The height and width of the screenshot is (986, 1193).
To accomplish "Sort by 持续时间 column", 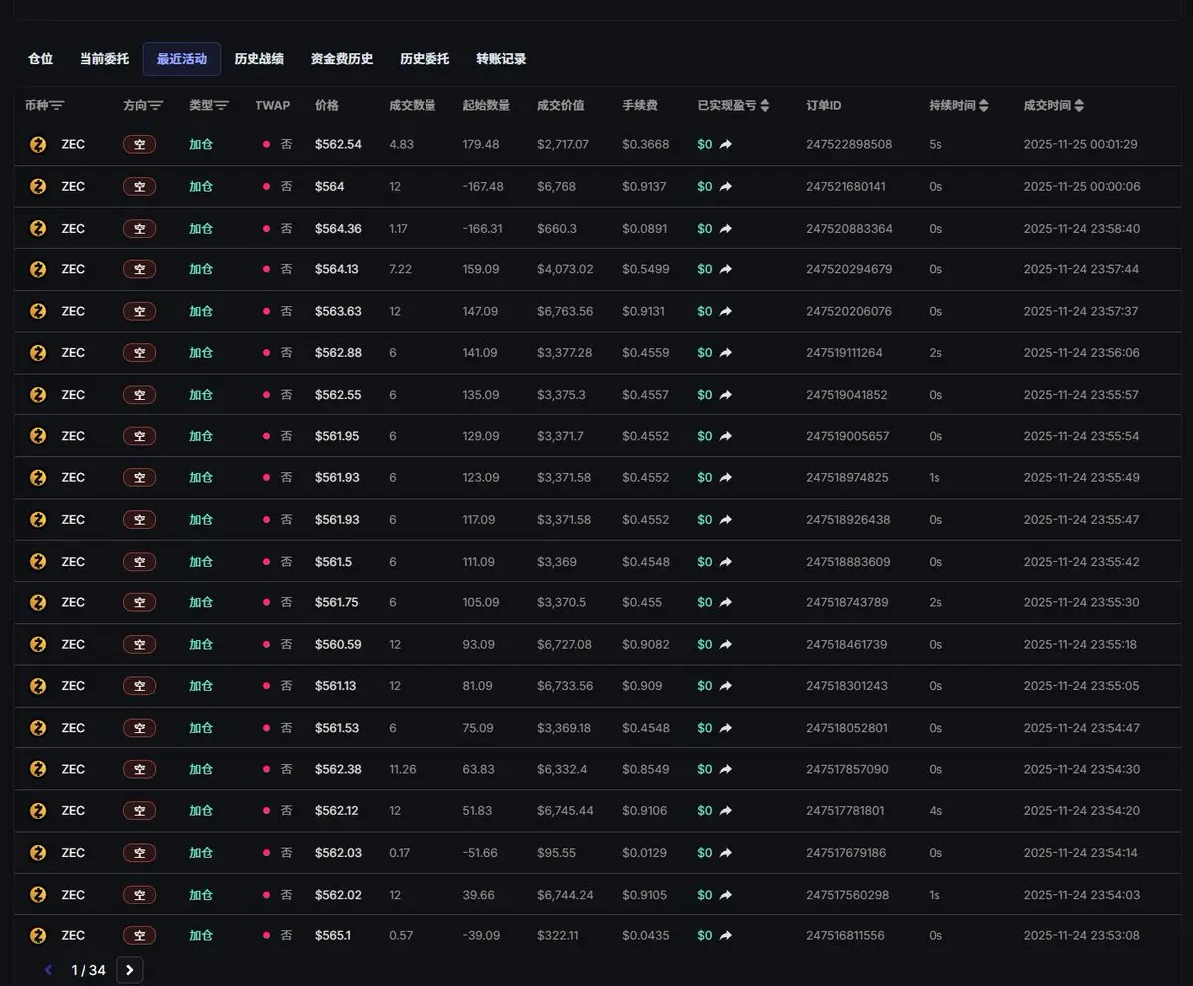I will (x=984, y=105).
